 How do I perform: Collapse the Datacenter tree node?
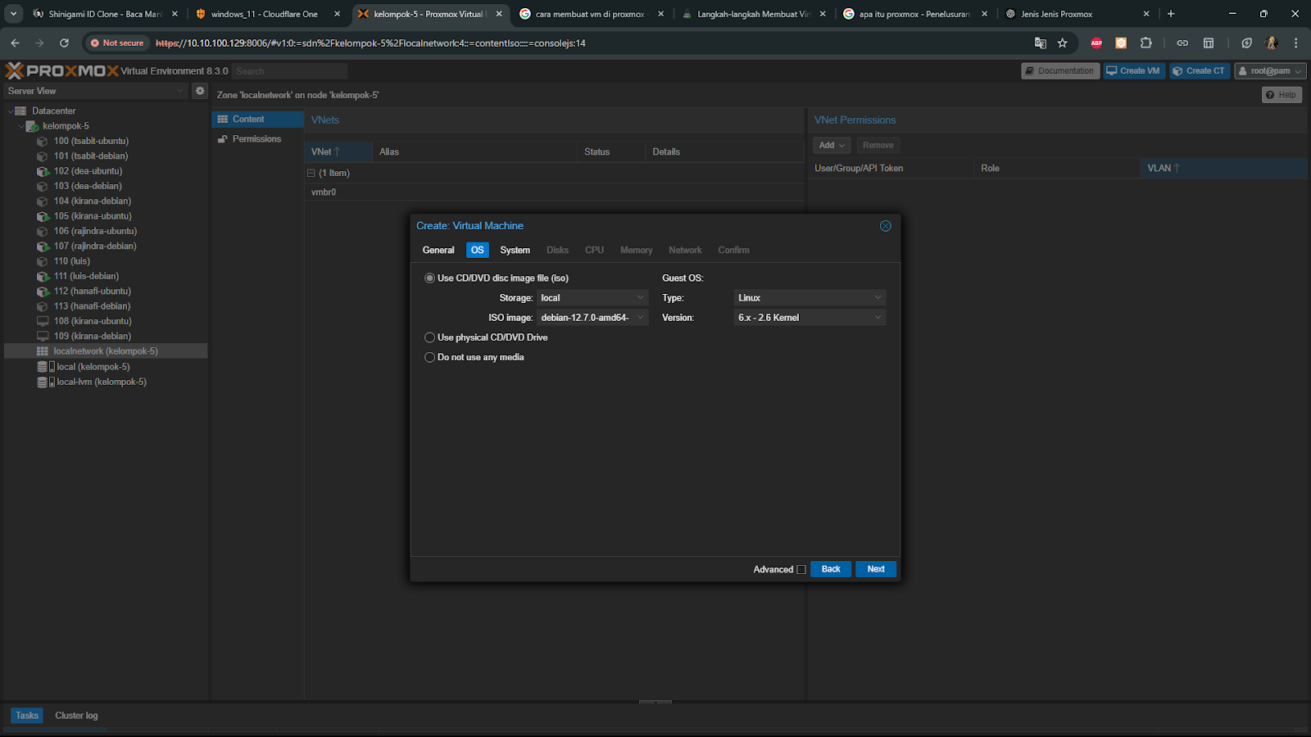pyautogui.click(x=10, y=111)
